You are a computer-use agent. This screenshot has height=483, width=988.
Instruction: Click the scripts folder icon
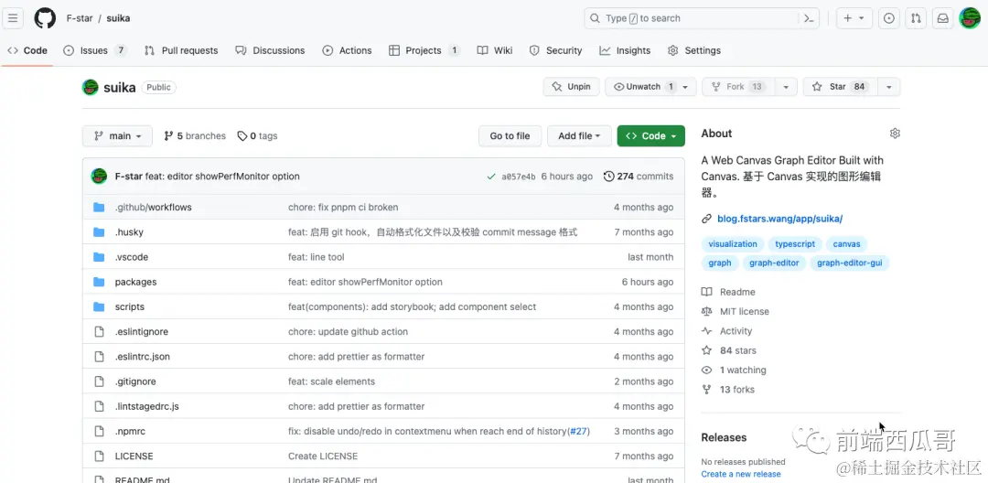(x=99, y=306)
